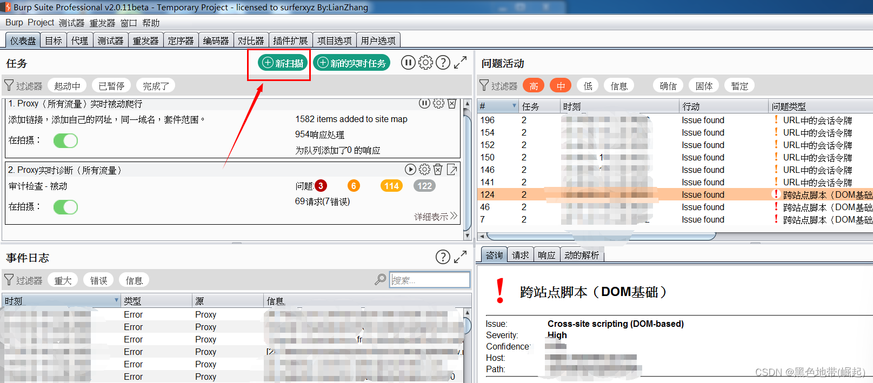
Task: Open help for the Tasks panel
Action: (443, 63)
